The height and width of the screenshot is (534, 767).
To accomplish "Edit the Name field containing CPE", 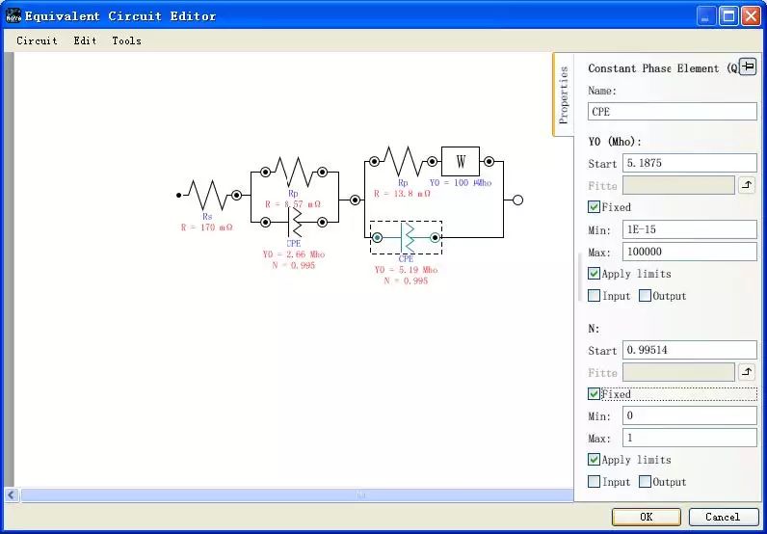I will 673,112.
